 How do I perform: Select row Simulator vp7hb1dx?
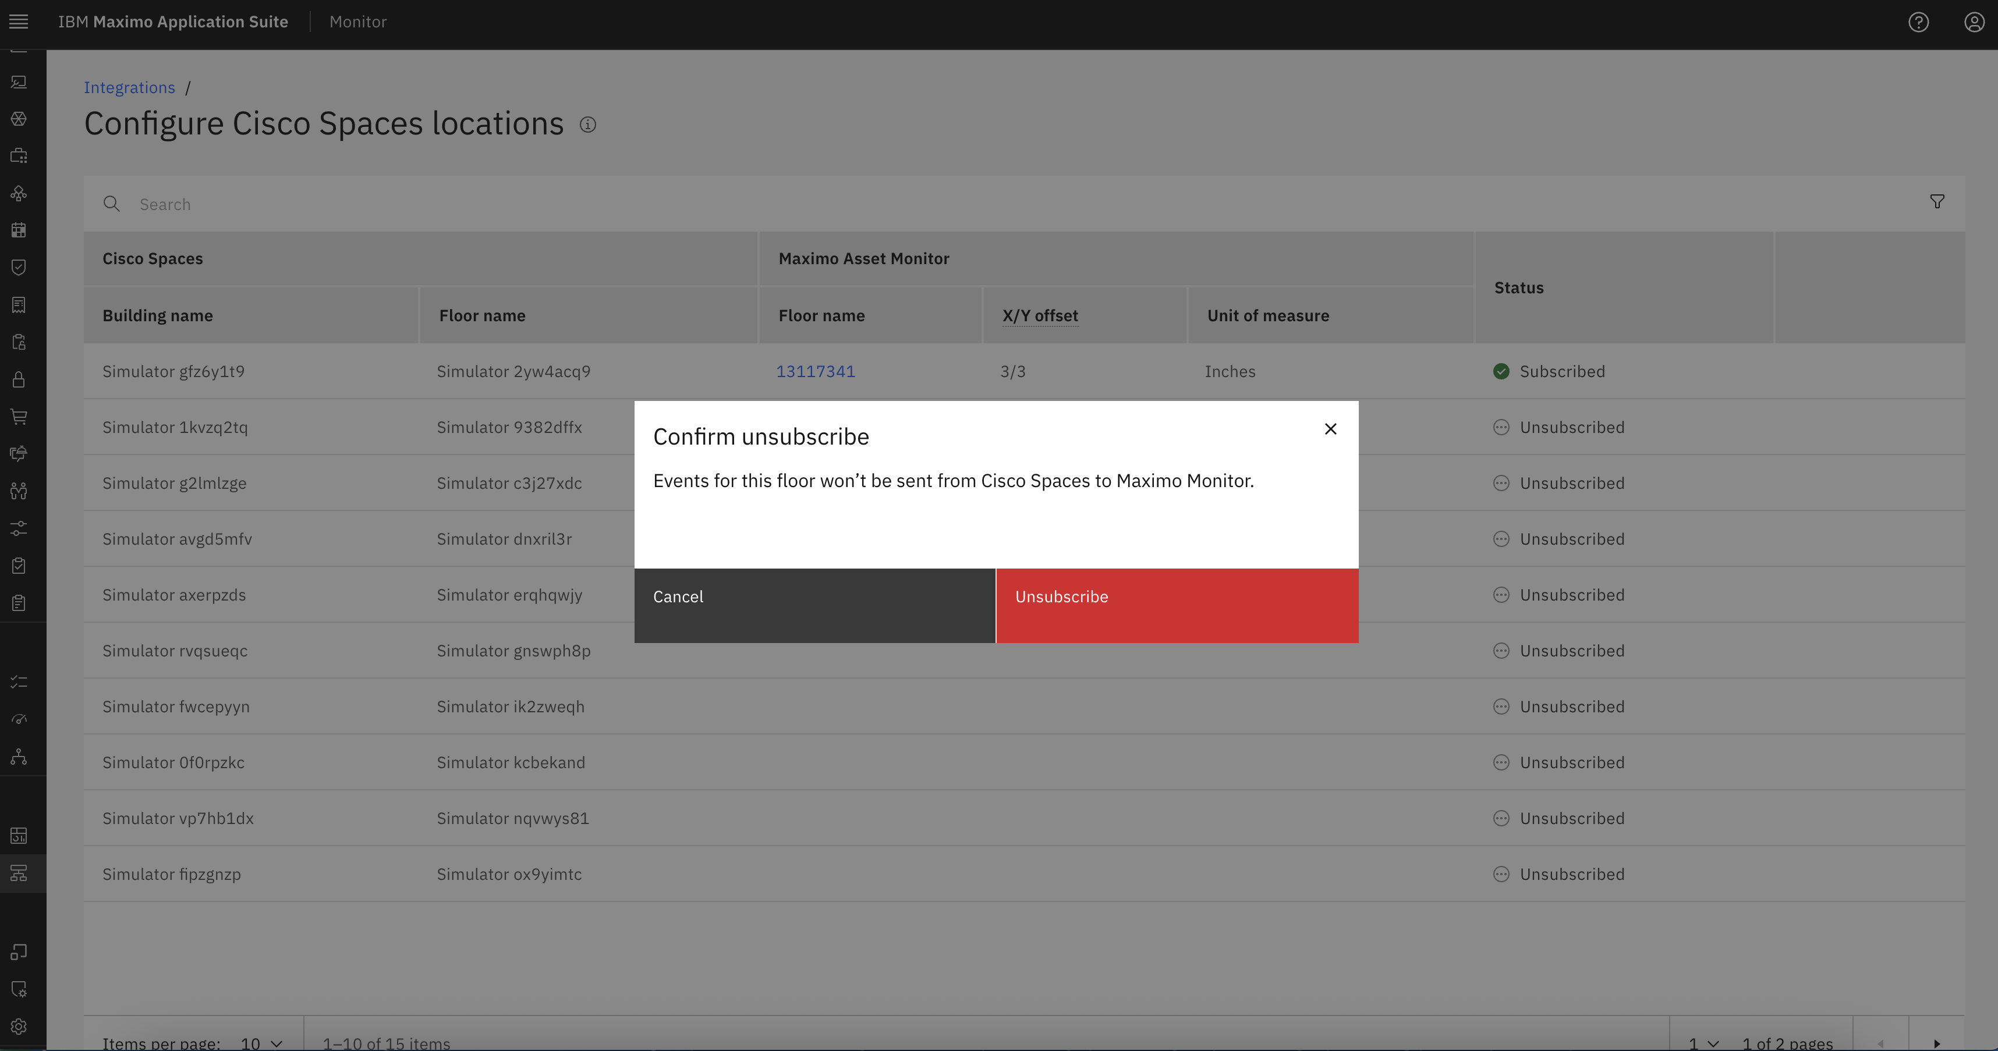pos(1024,818)
